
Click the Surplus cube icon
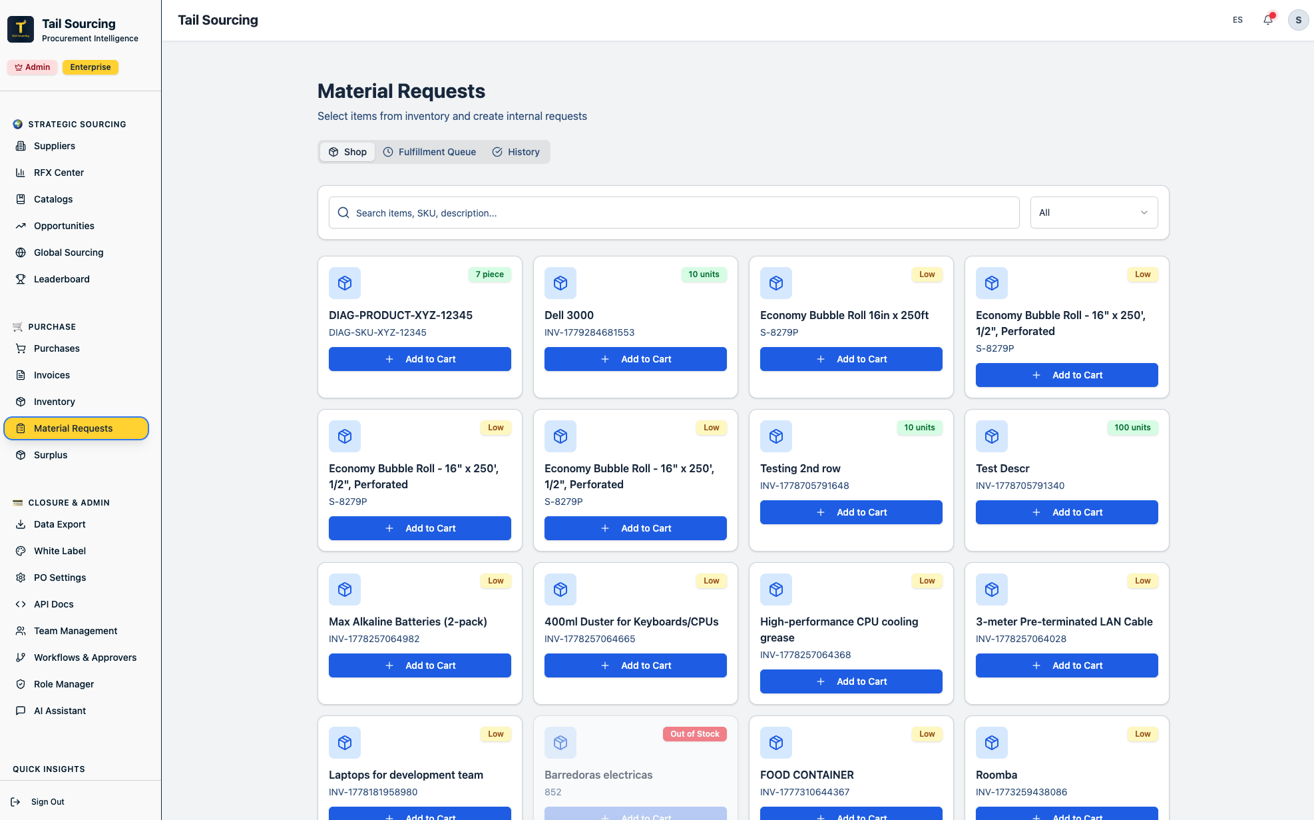tap(21, 455)
